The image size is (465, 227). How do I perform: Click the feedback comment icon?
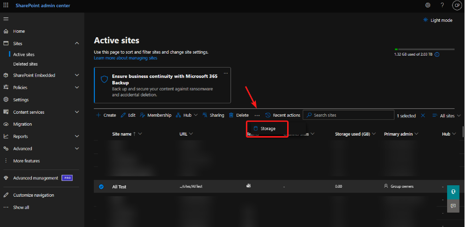[x=453, y=206]
